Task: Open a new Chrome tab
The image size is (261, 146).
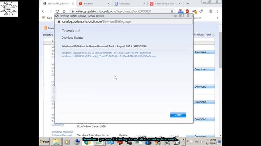Action: pos(188,4)
